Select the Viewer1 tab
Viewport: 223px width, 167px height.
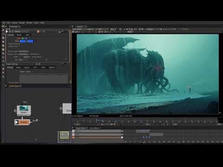click(x=80, y=26)
